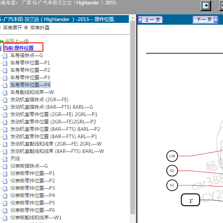Open 发动机室配线和线束 (2GR—FE) 2GRL—W

pyautogui.click(x=56, y=144)
